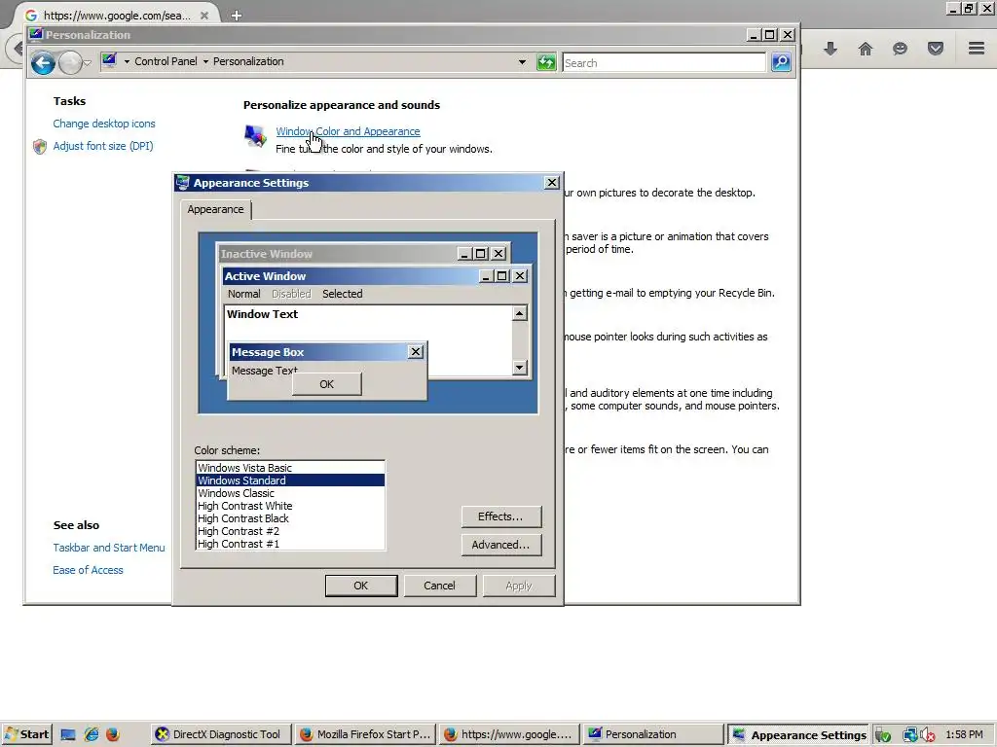This screenshot has height=747, width=997.
Task: Open the Start menu
Action: coord(26,735)
